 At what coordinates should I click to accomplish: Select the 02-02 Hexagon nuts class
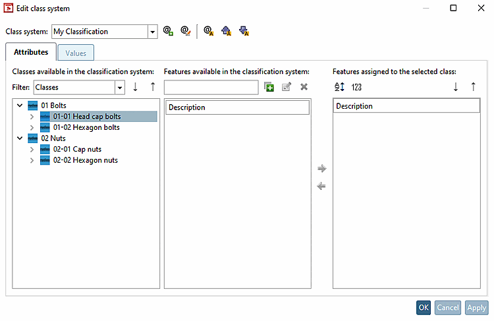(86, 160)
